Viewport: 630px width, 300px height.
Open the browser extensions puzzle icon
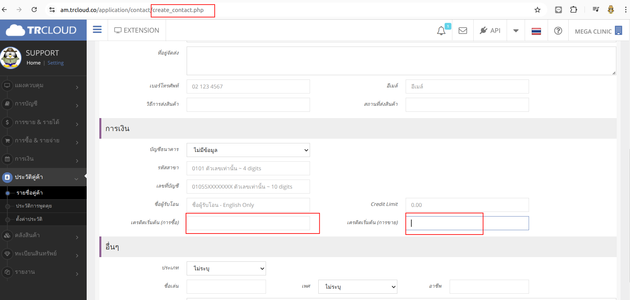click(x=574, y=10)
